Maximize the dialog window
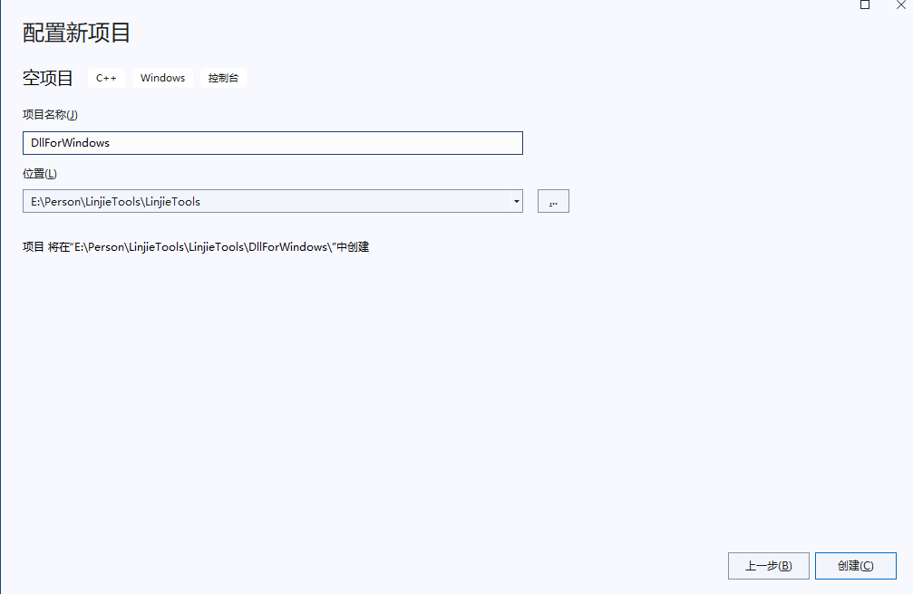Viewport: 913px width, 594px height. point(865,5)
